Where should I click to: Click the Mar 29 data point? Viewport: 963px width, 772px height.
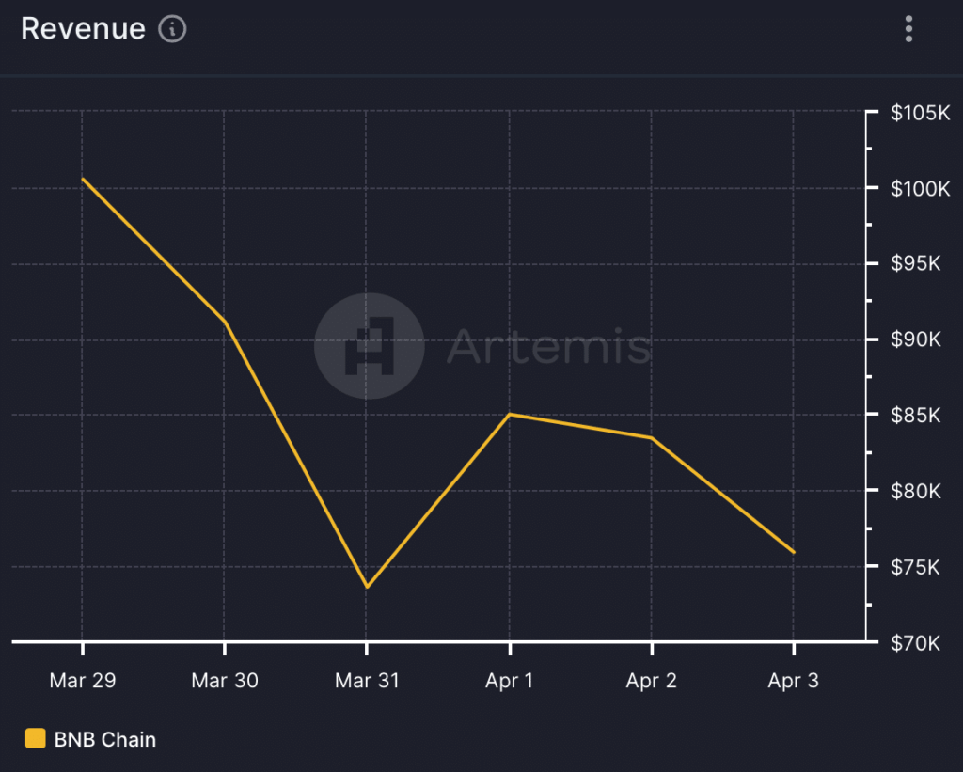tap(83, 179)
